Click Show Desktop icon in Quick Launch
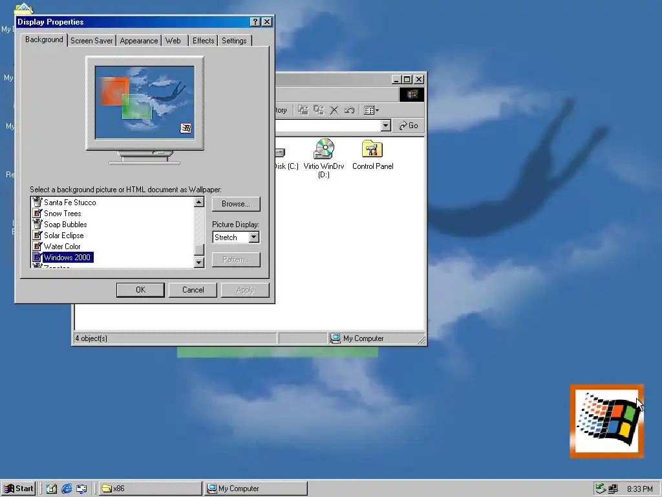662x497 pixels. (x=52, y=489)
